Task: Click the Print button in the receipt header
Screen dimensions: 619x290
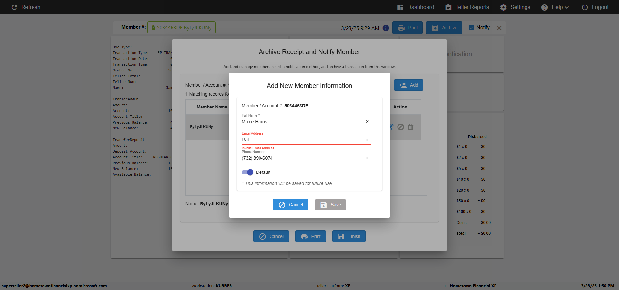Action: coord(408,28)
